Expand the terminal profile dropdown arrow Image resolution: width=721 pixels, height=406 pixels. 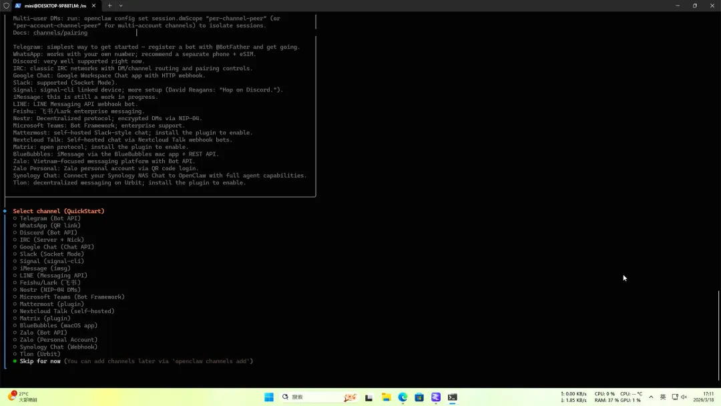coord(121,5)
